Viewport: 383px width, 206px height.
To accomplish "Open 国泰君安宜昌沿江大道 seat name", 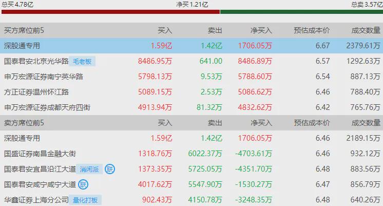I will (40, 169).
